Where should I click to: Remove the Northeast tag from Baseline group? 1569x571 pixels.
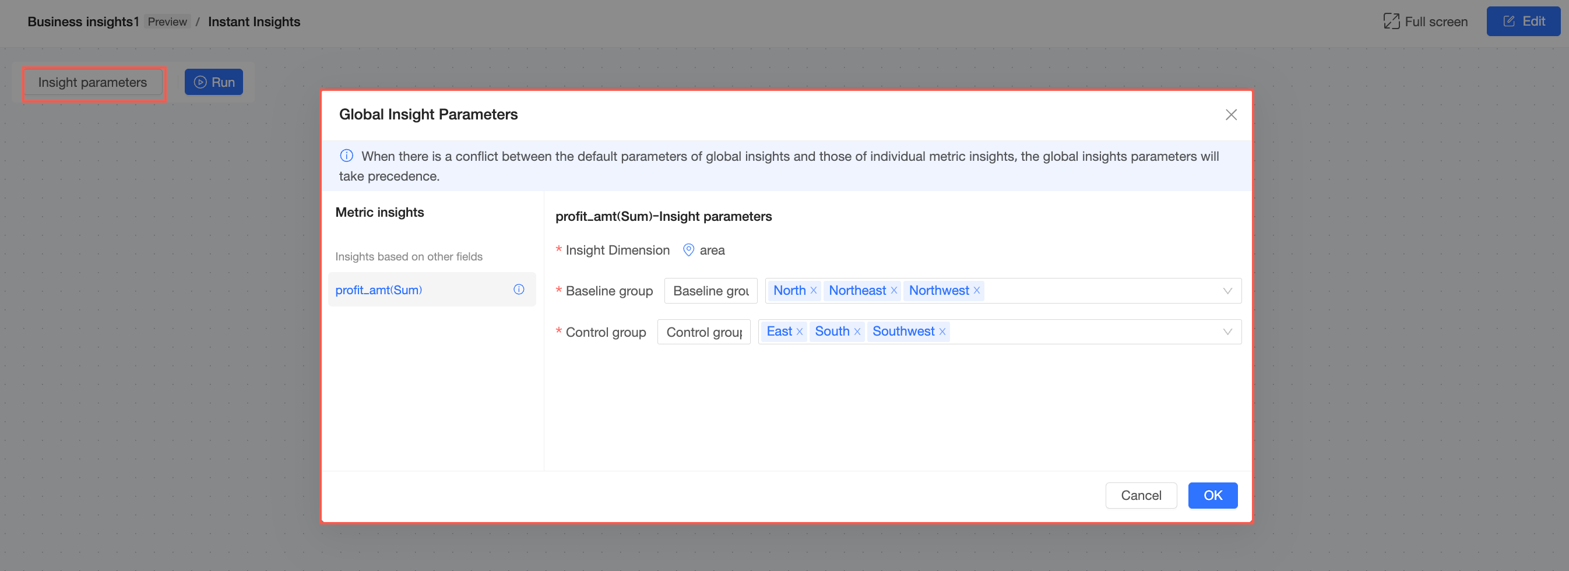(893, 290)
